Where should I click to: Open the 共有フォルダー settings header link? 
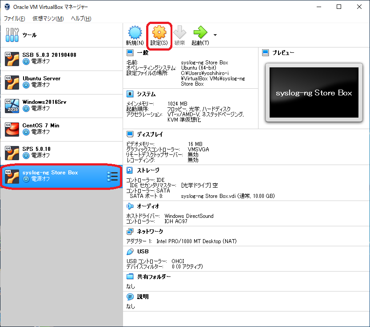pos(154,276)
